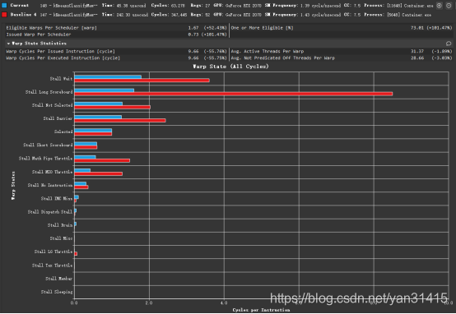
Task: Click the Time value in the Current row
Action: point(131,6)
